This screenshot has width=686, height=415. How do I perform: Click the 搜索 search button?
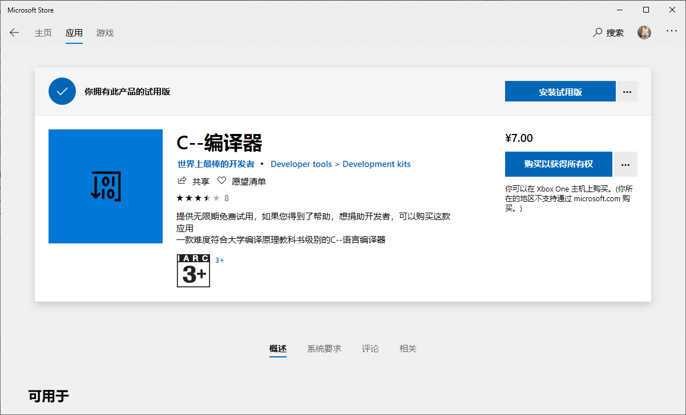(608, 33)
